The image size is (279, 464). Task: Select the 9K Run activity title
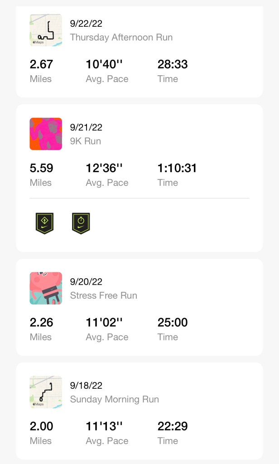click(85, 141)
